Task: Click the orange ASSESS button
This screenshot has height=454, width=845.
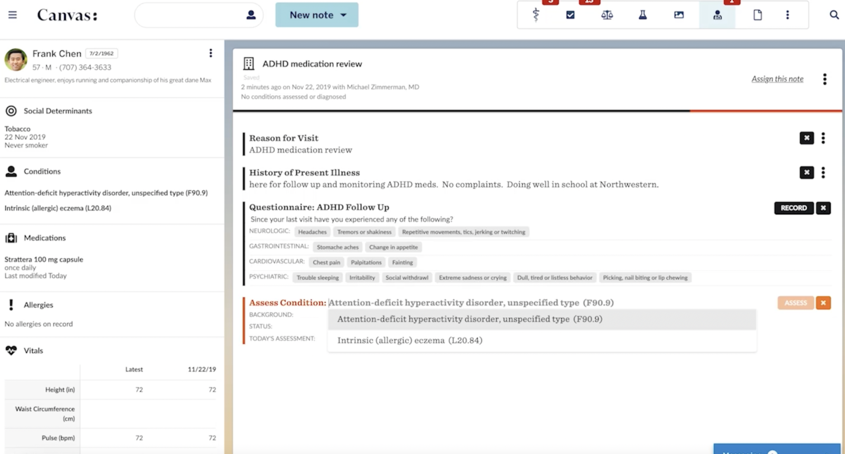Action: click(x=795, y=303)
